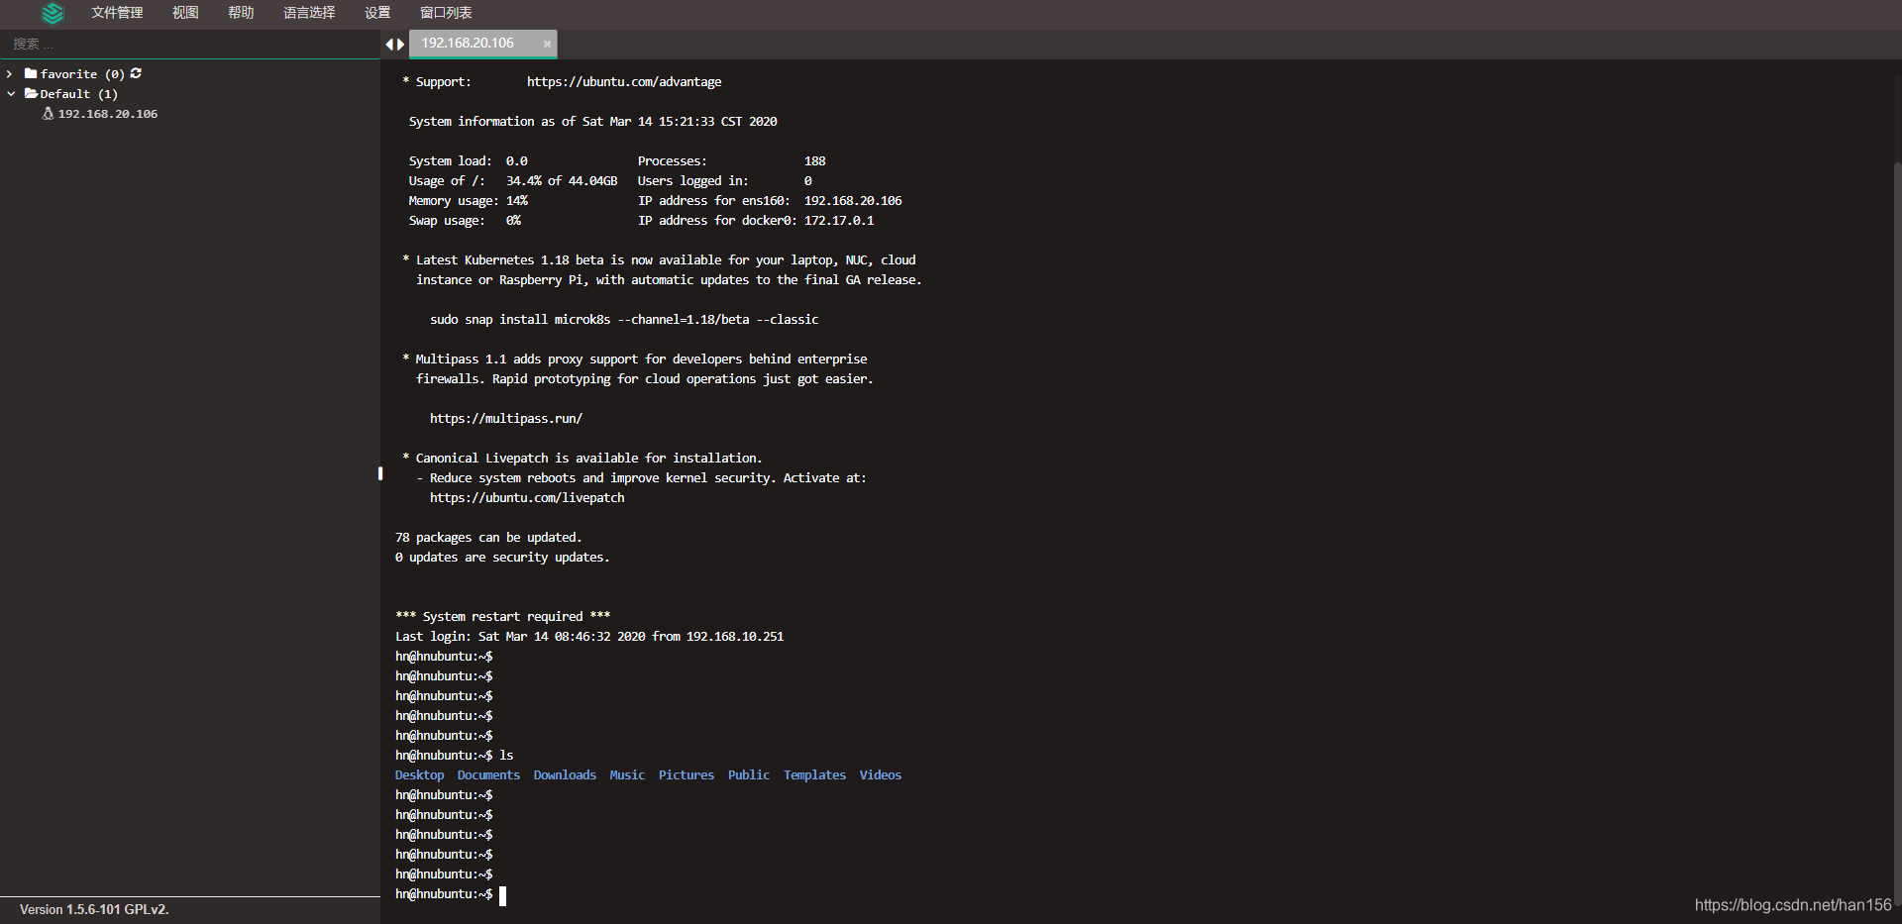Click the Downloads directory name
The image size is (1902, 924).
point(565,775)
